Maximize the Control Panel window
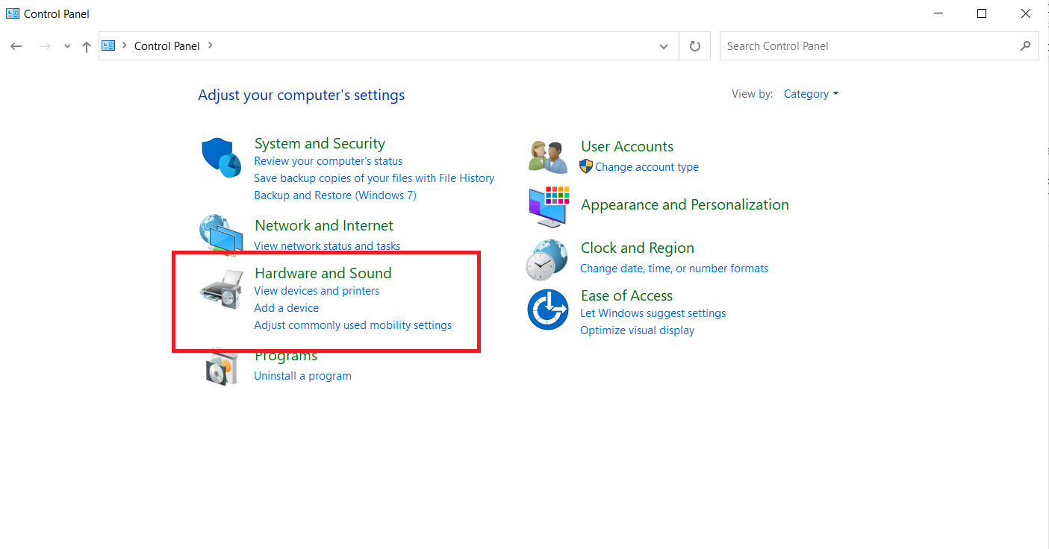This screenshot has width=1049, height=549. (982, 13)
